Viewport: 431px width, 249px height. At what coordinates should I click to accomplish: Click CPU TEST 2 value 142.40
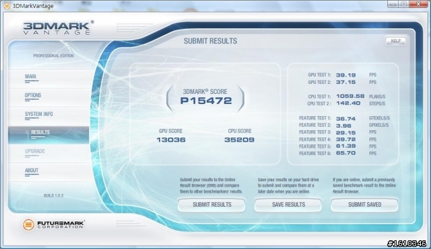(x=348, y=103)
